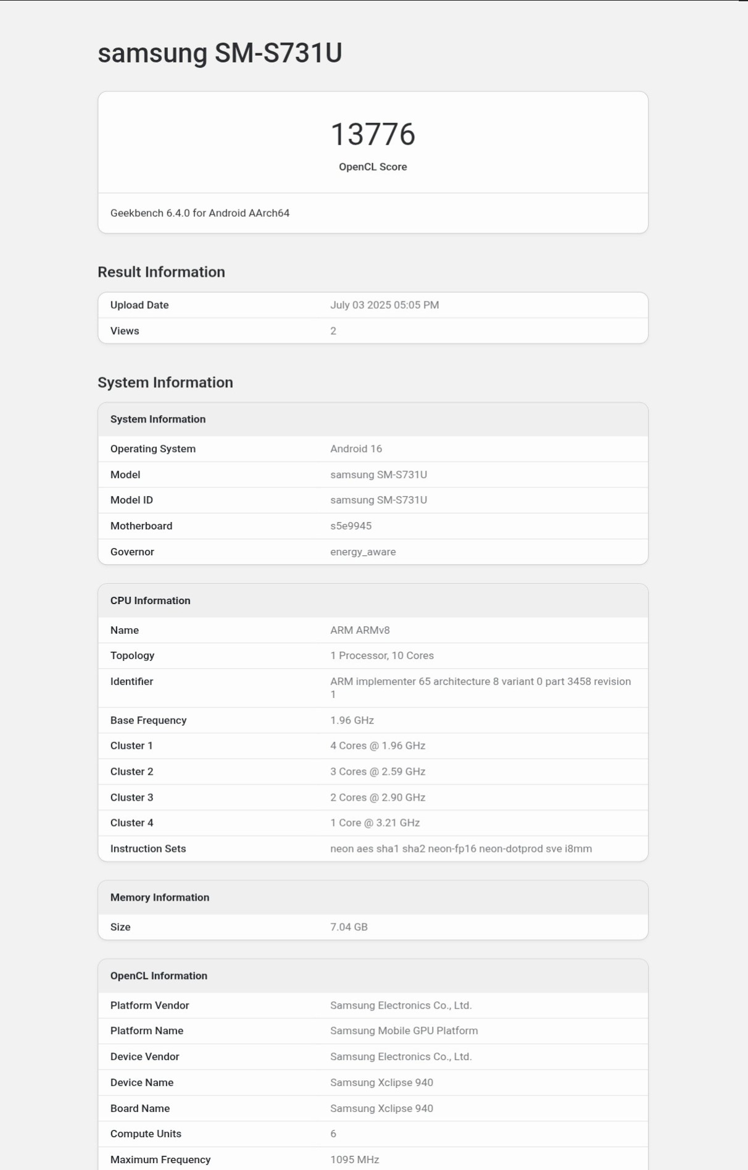Click Geekbench 6.4.0 for Android AArch64 text
Screen dimensions: 748x1170
pos(200,213)
